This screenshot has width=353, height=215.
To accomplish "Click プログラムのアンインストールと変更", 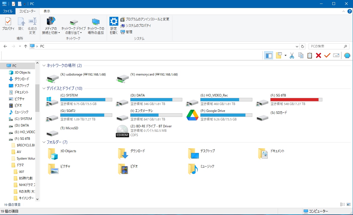I will 145,19.
